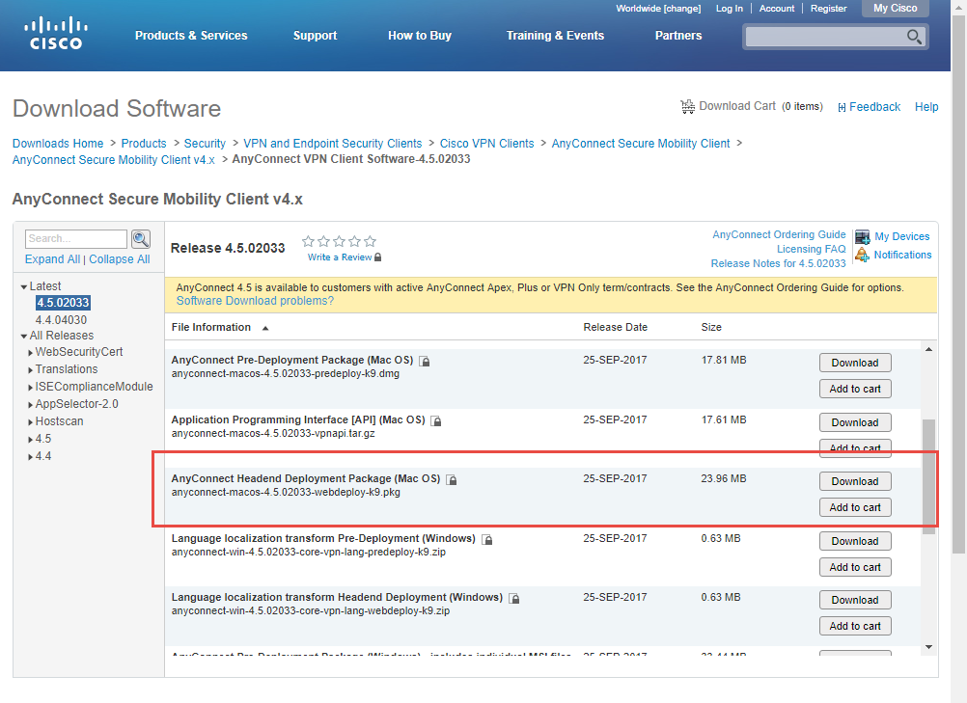Click the 23.96 MB size value
The image size is (967, 703).
tap(724, 478)
